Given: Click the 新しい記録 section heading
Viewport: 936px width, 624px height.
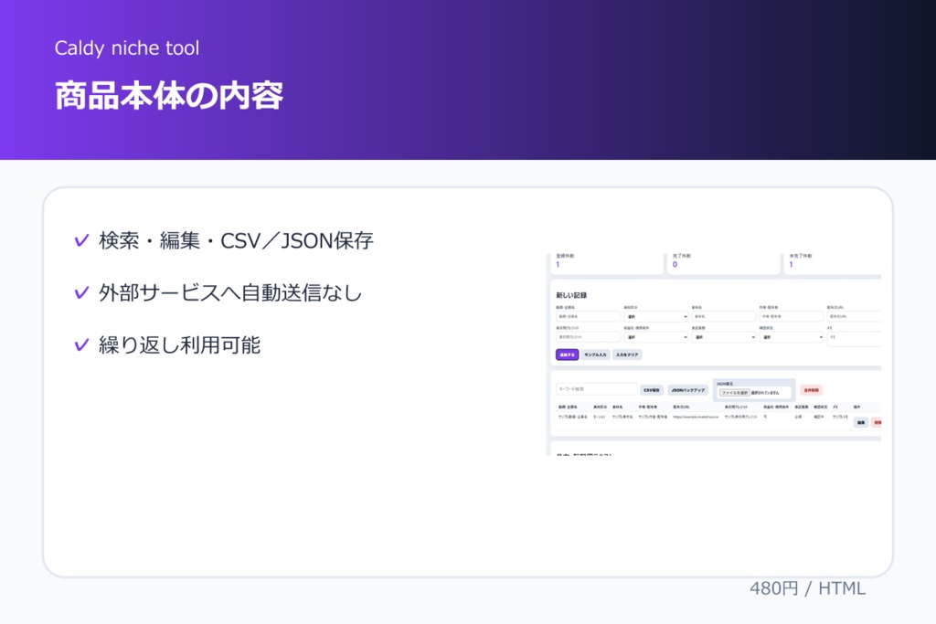Looking at the screenshot, I should tap(571, 295).
